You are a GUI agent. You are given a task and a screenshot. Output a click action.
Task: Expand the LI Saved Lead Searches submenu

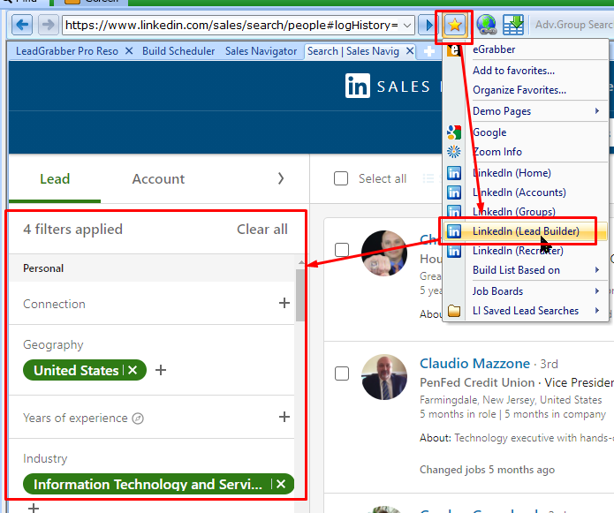coord(597,311)
